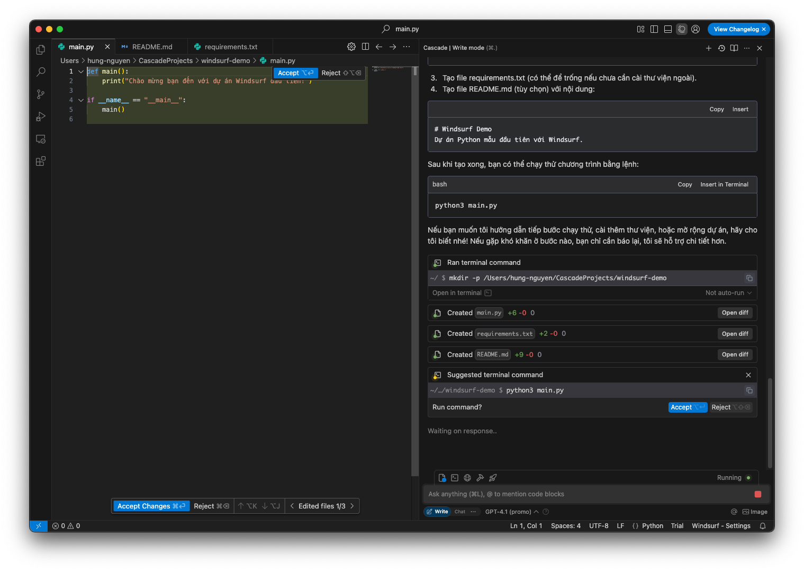Click the model info help icon

(546, 512)
